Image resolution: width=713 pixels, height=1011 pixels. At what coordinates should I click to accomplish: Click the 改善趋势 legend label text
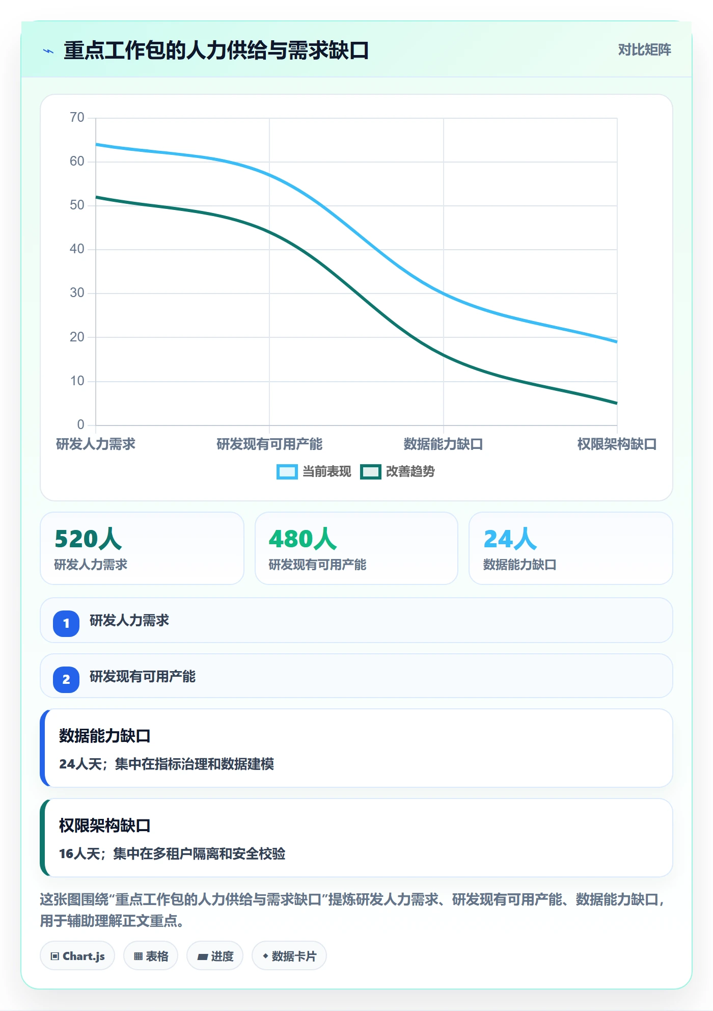(x=410, y=472)
